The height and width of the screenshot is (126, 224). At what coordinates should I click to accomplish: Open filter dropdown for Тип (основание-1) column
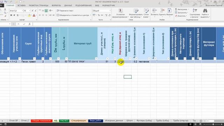click(149, 58)
